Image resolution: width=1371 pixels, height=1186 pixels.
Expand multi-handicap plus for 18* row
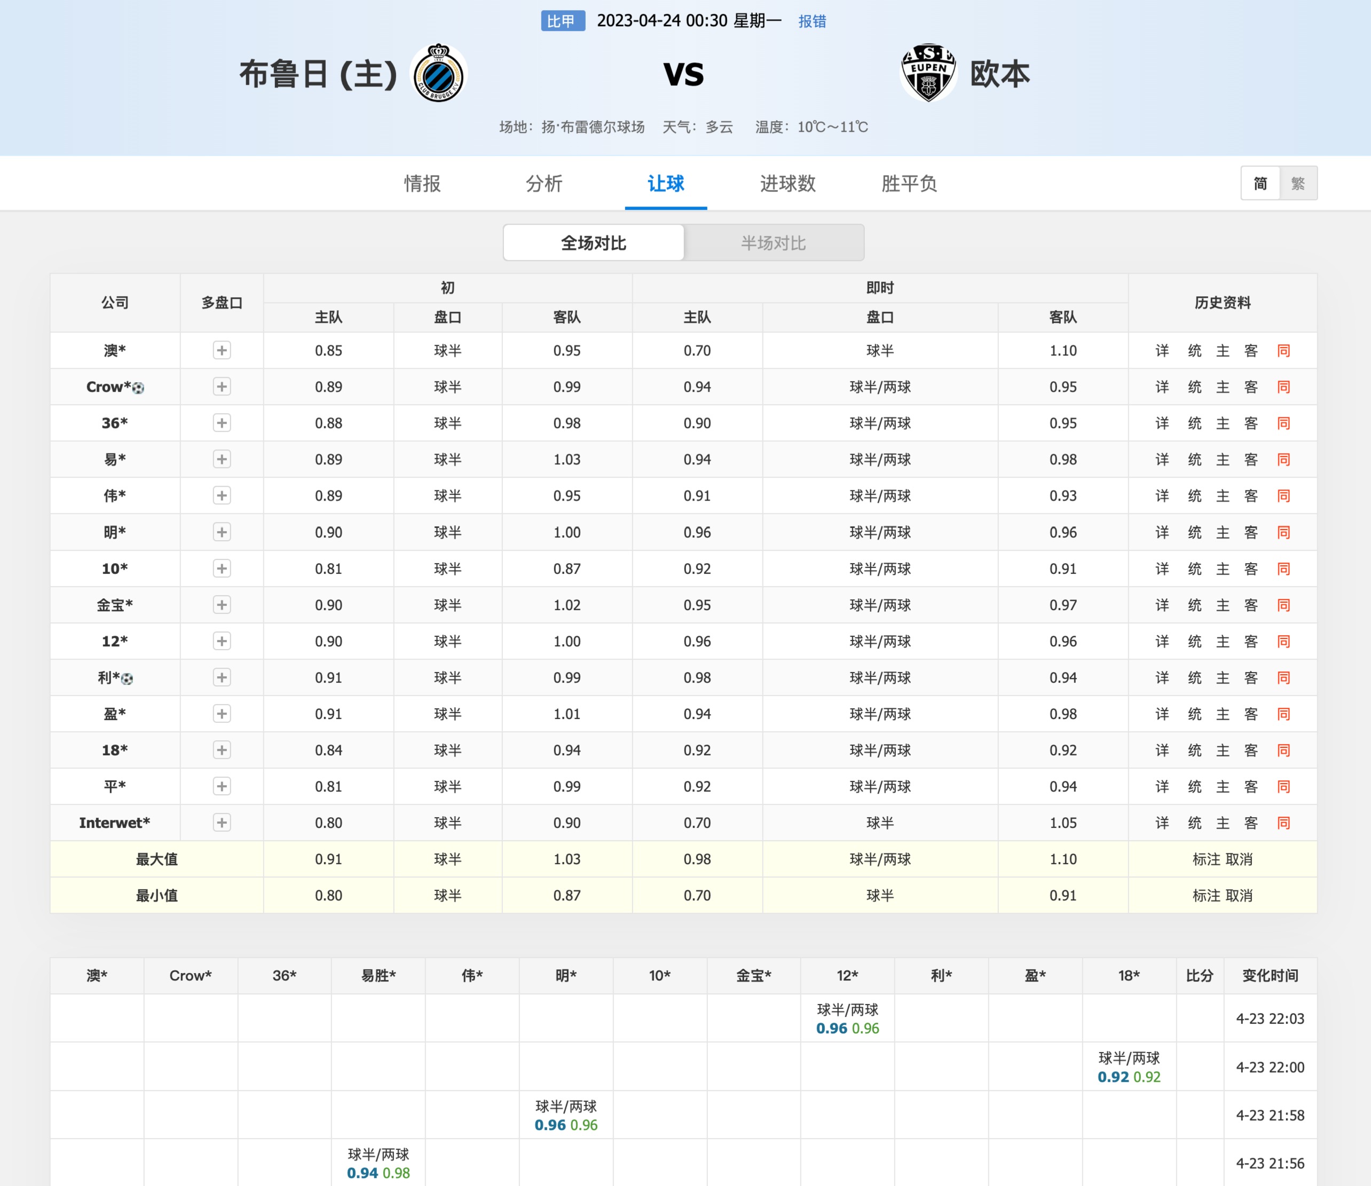click(x=222, y=750)
